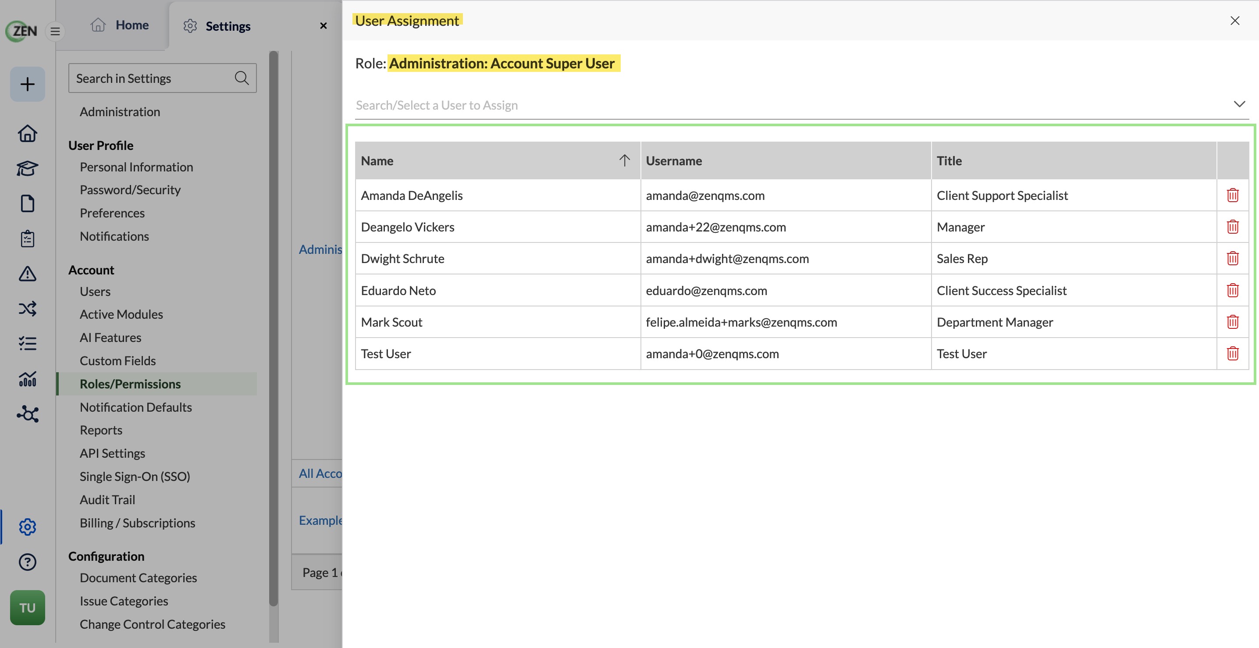Remove Eduardo Neto with the trash icon
Screen dimensions: 1259x648
tap(1232, 290)
